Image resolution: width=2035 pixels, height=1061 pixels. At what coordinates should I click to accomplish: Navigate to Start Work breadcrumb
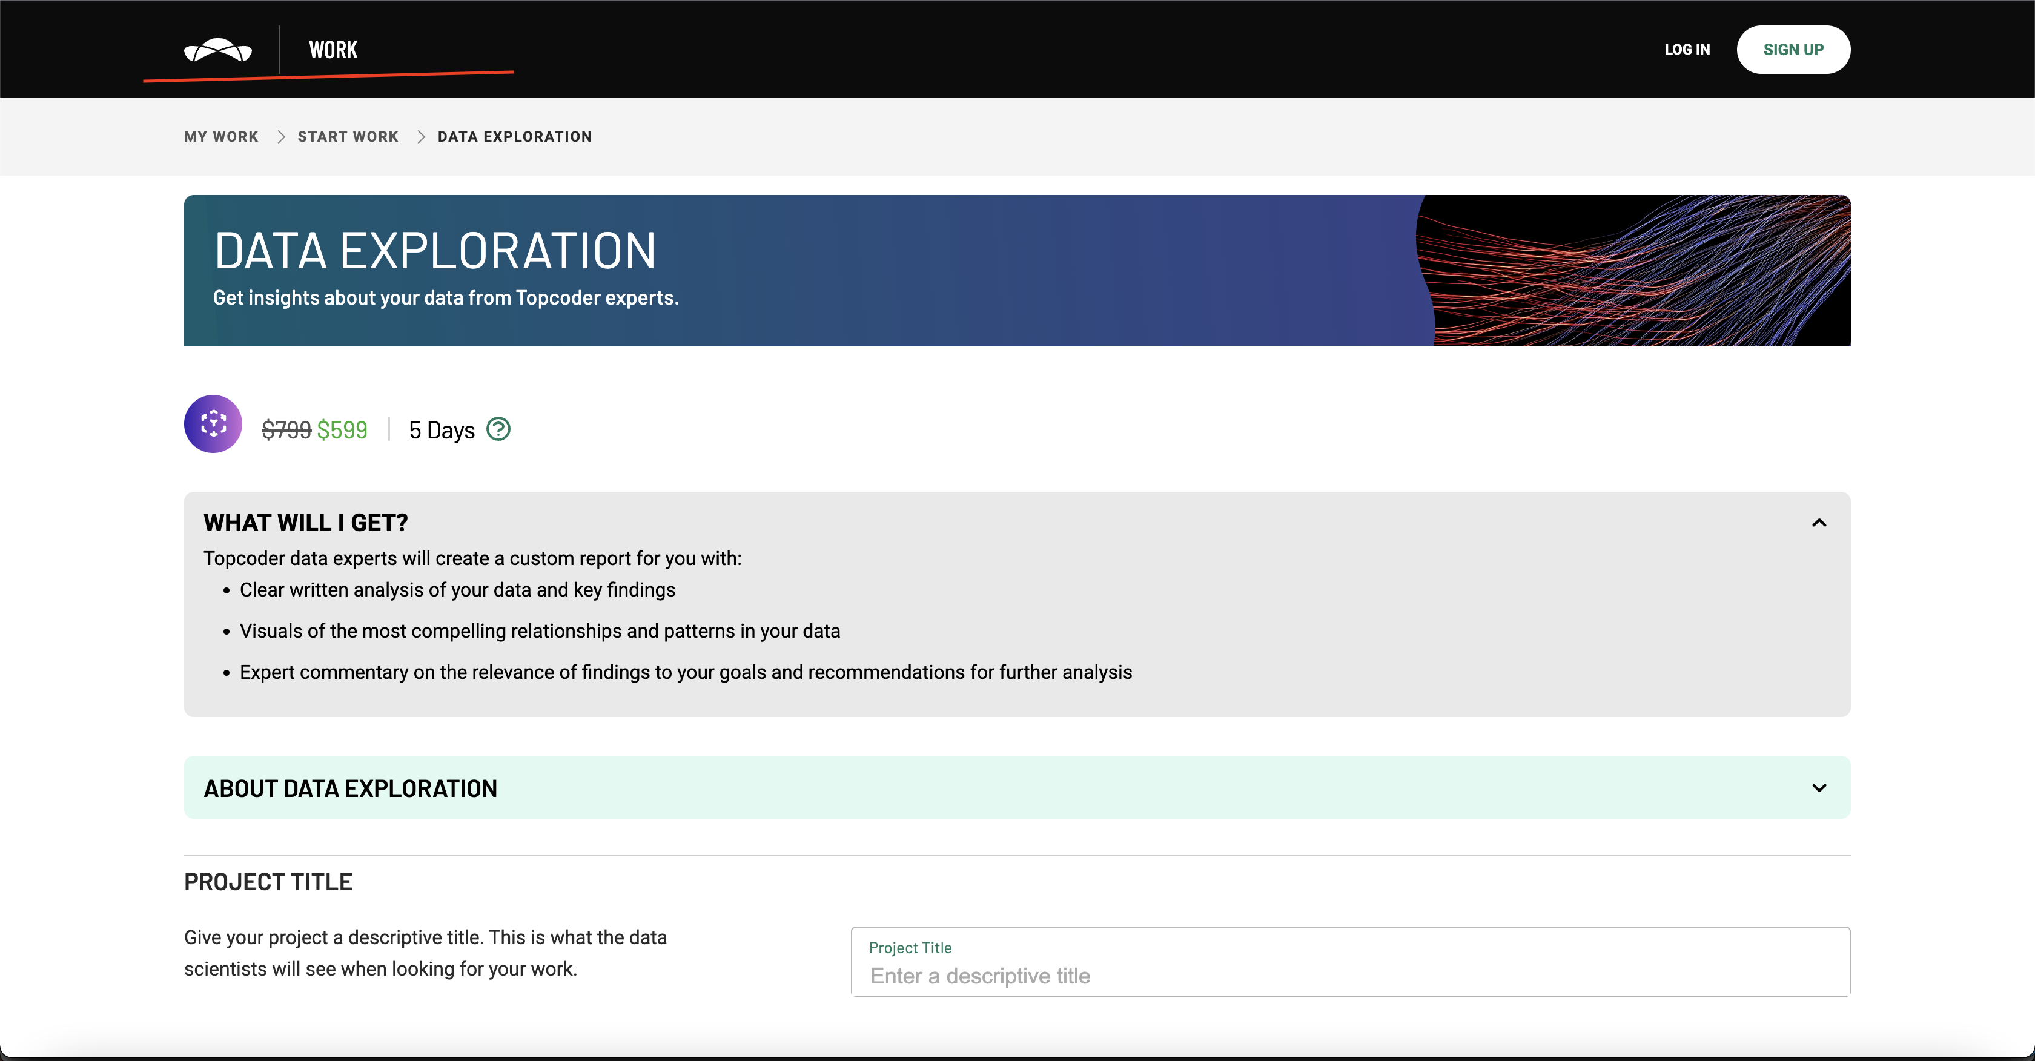tap(348, 137)
